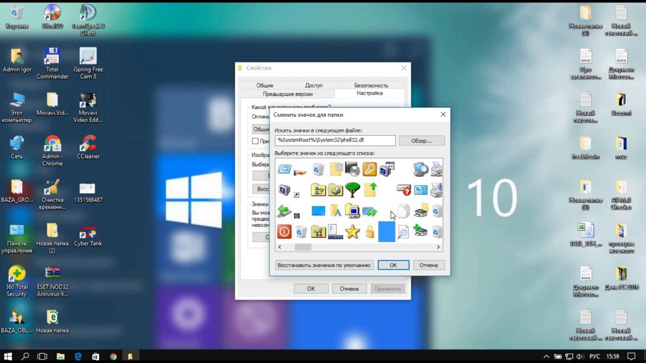Viewport: 646px width, 363px height.
Task: Select the folder with grid overlay icon
Action: coord(336,169)
